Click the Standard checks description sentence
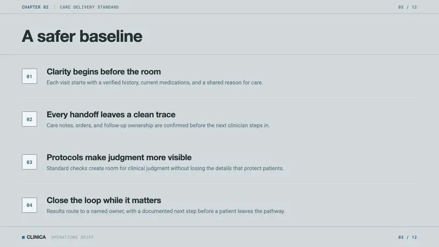 pos(165,169)
